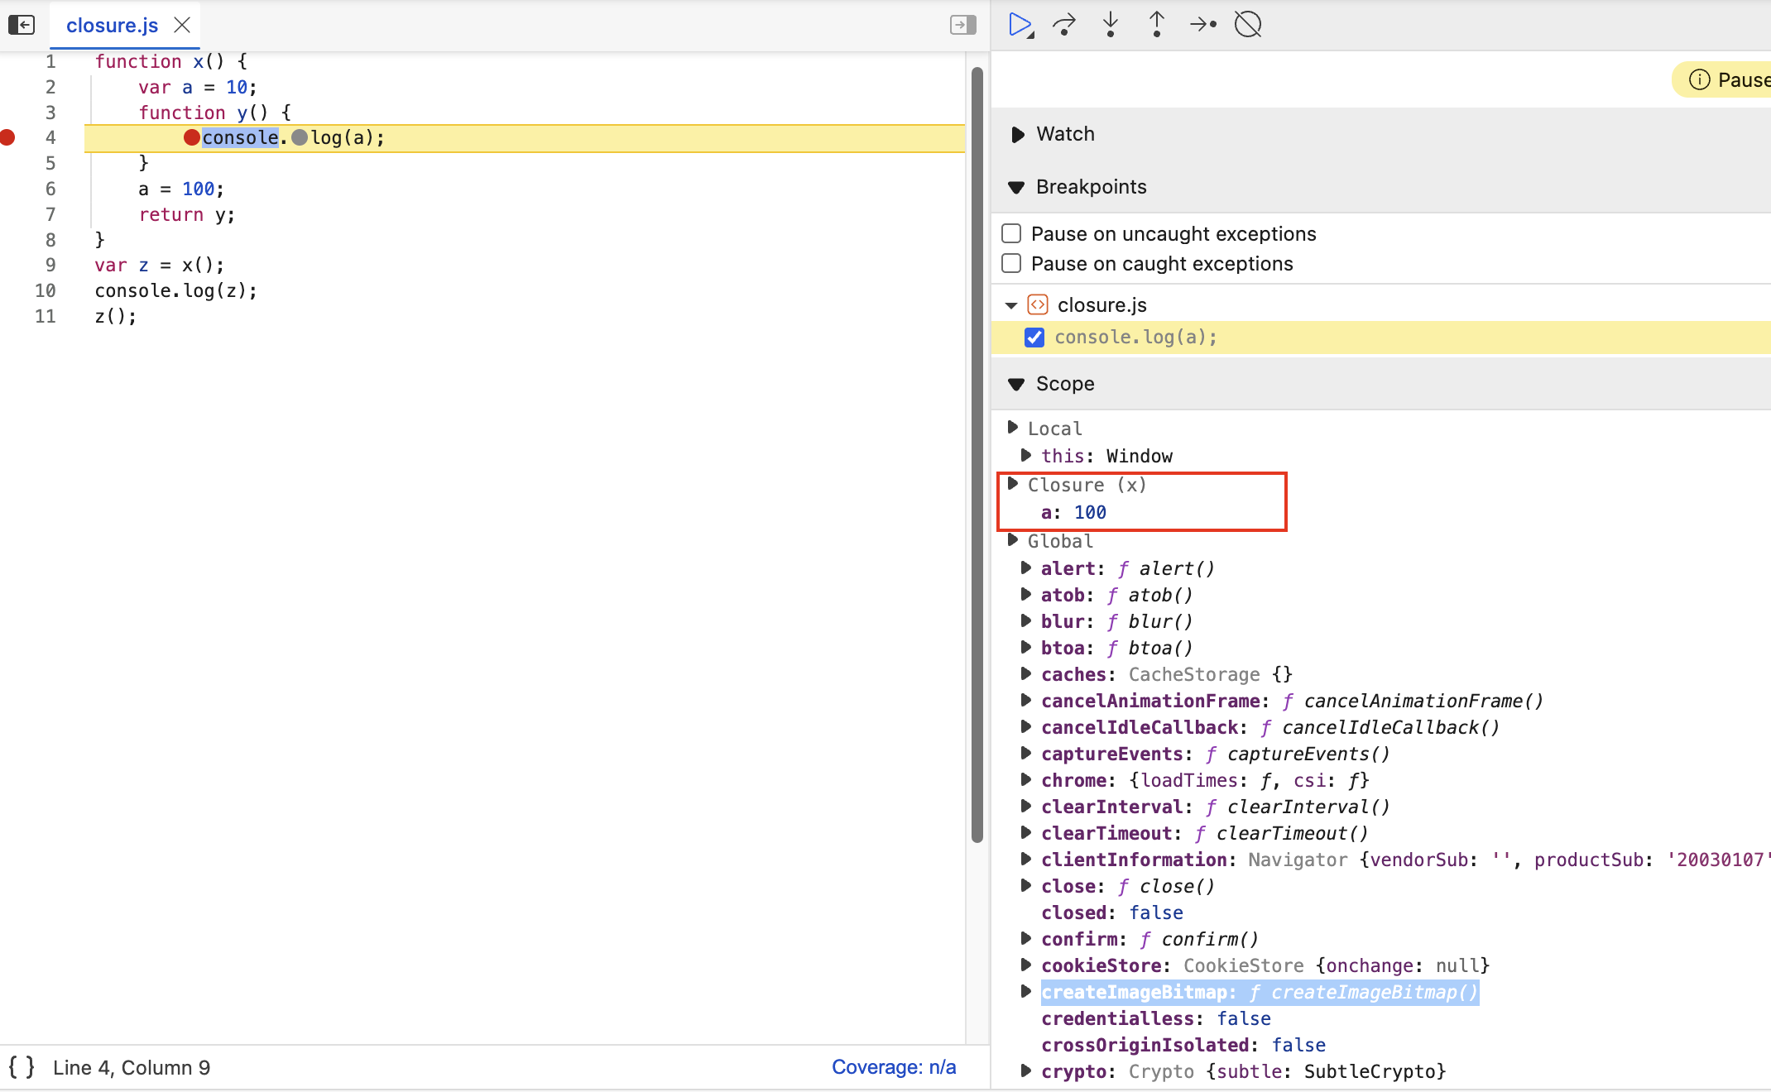1771x1092 pixels.
Task: Expand cancelIdleCallback entry
Action: tap(1026, 726)
